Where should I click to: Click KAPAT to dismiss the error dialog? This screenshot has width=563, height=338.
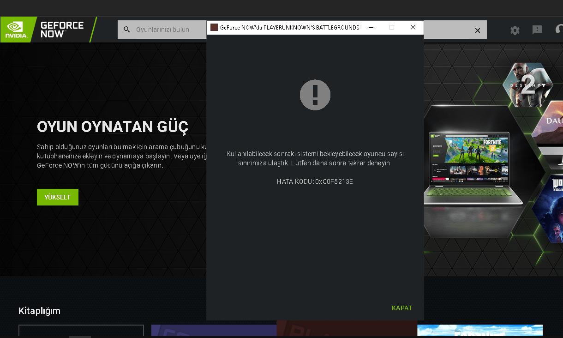401,308
